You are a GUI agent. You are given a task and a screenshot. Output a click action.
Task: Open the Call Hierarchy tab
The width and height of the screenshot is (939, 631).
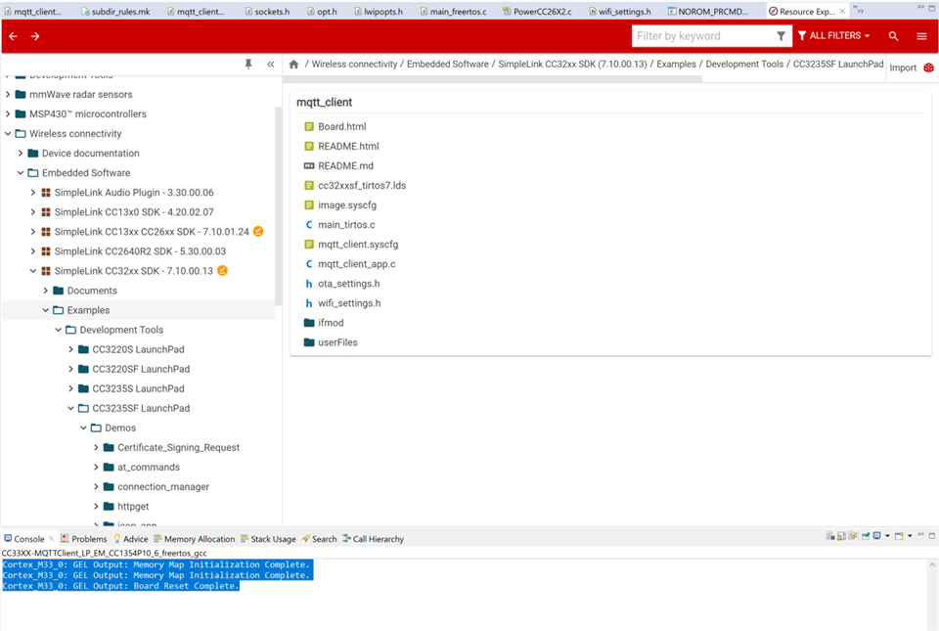point(373,539)
